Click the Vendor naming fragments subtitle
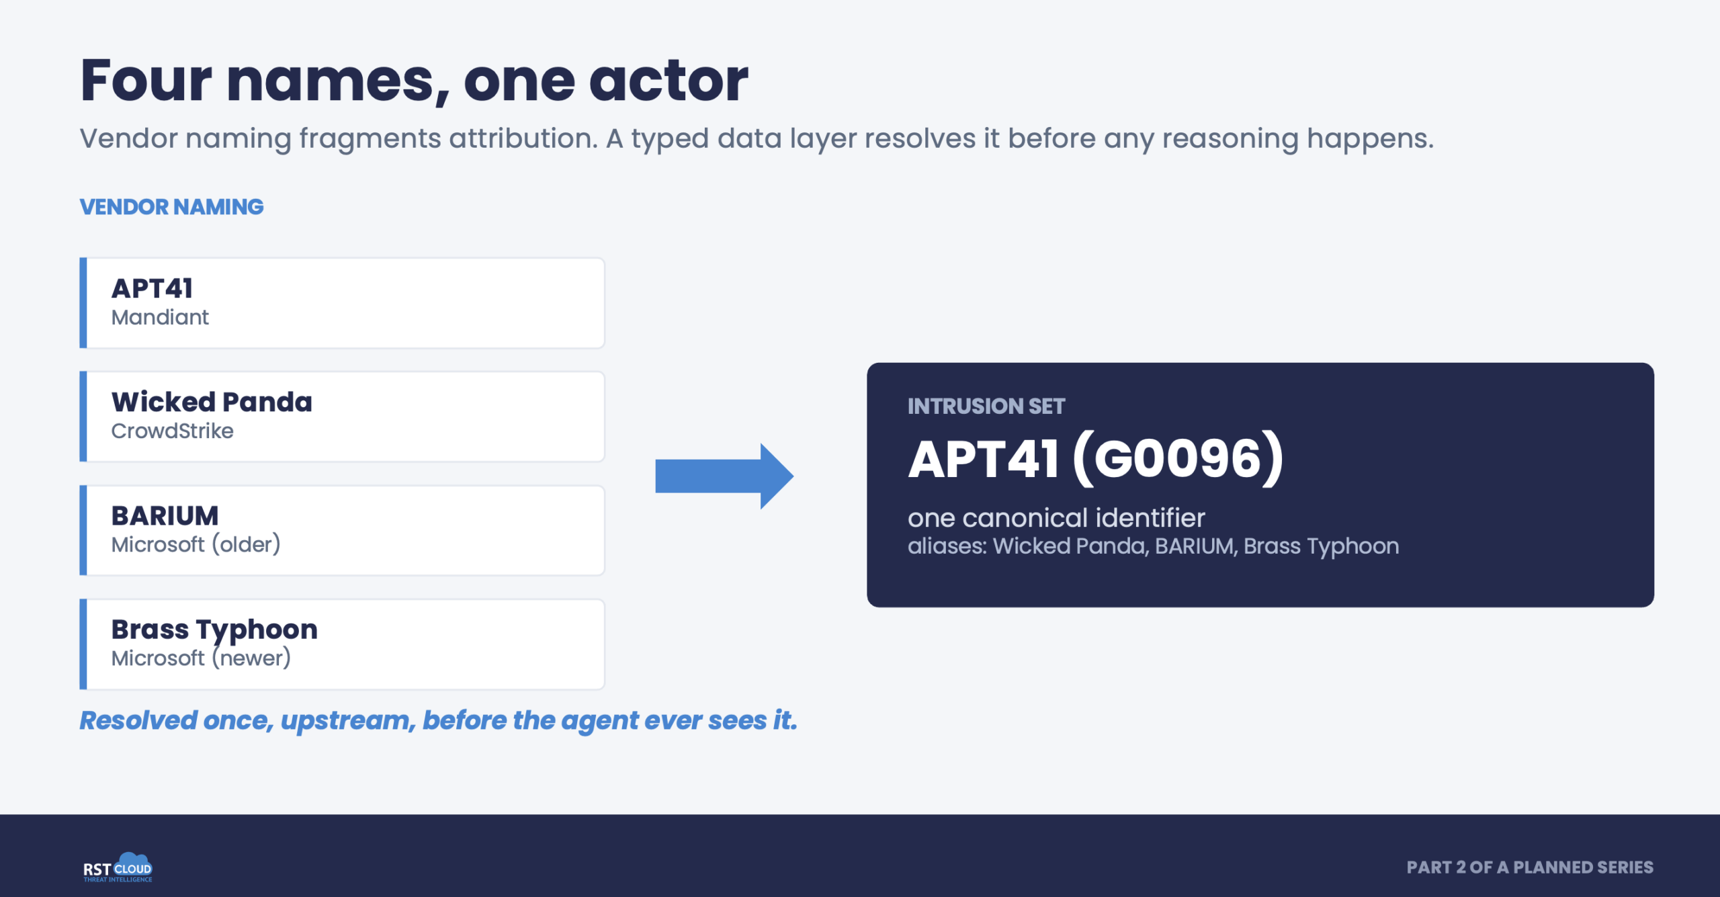 (757, 138)
